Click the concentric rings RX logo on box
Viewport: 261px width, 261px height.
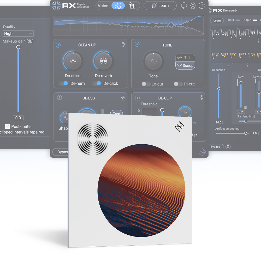click(x=93, y=139)
